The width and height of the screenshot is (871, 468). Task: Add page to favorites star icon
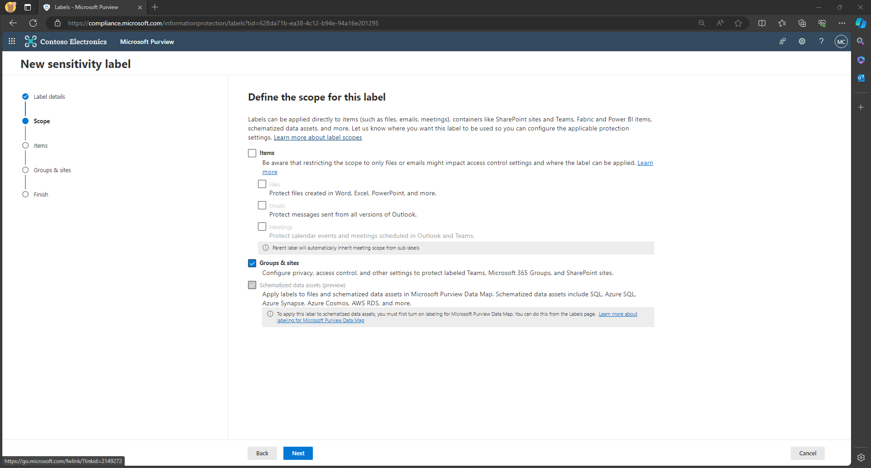(x=738, y=23)
